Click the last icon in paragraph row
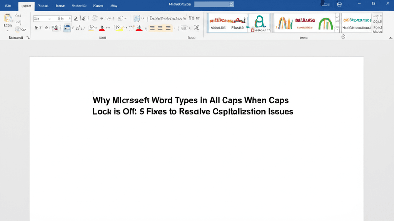The height and width of the screenshot is (221, 394). [197, 28]
